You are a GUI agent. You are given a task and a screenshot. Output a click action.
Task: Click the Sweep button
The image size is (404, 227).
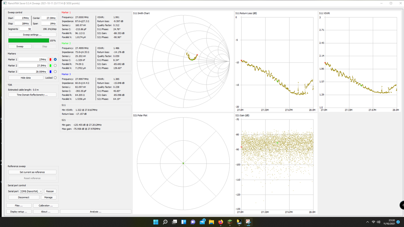point(20,46)
